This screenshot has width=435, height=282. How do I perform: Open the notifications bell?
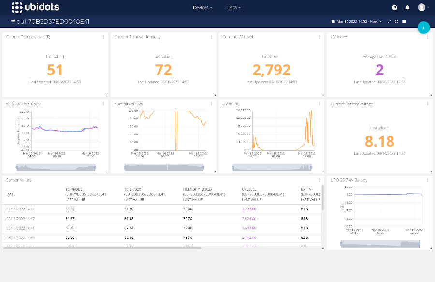pos(407,8)
